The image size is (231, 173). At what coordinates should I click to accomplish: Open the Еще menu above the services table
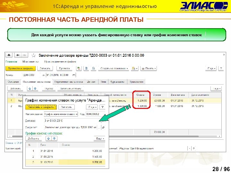(x=216, y=89)
